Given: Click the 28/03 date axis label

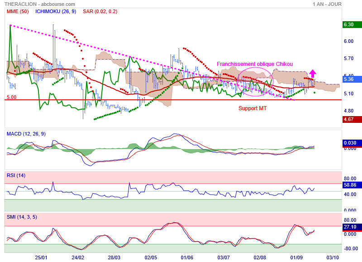Looking at the screenshot, I should coord(114,257).
